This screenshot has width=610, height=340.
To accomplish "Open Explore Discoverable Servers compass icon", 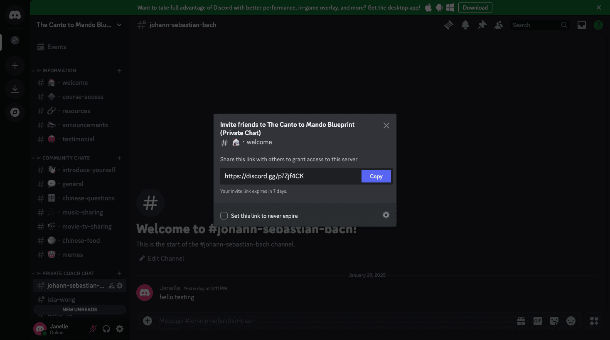I will coord(15,112).
